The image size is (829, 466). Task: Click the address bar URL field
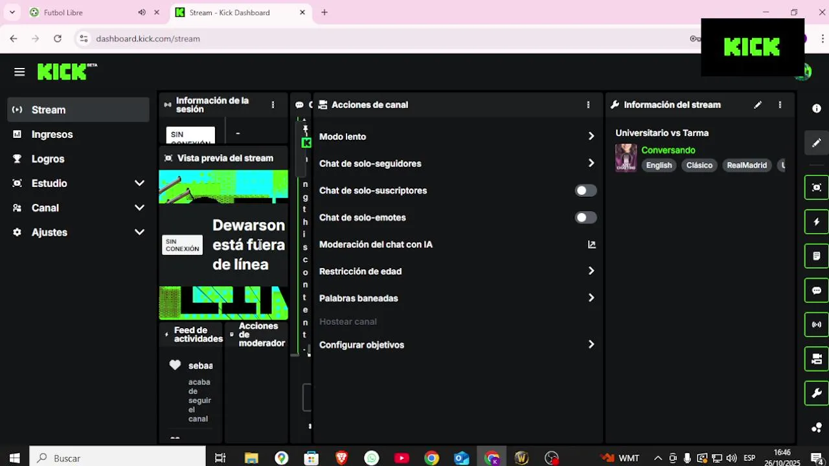(389, 39)
